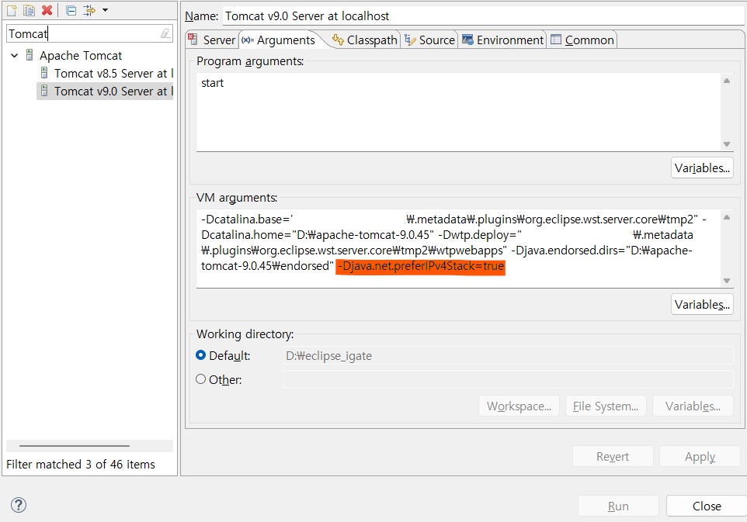Click the 'Filter matched 3 of 46 items' text
Image resolution: width=747 pixels, height=522 pixels.
tap(81, 464)
